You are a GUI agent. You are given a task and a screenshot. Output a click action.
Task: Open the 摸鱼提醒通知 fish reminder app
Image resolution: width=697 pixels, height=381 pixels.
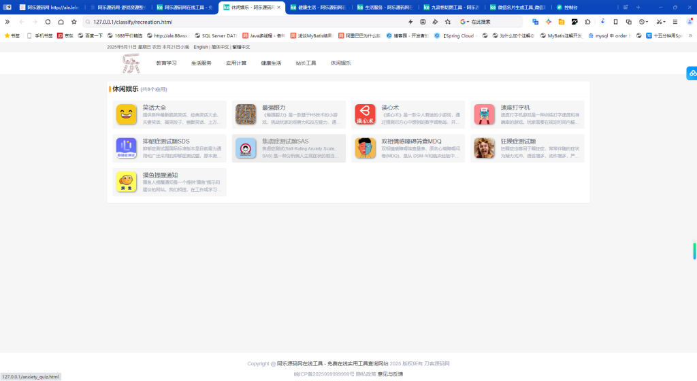click(169, 182)
